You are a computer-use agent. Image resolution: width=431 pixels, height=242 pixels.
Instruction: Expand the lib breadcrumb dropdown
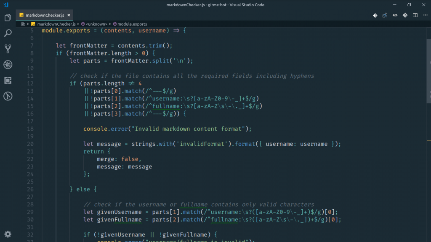tap(23, 24)
